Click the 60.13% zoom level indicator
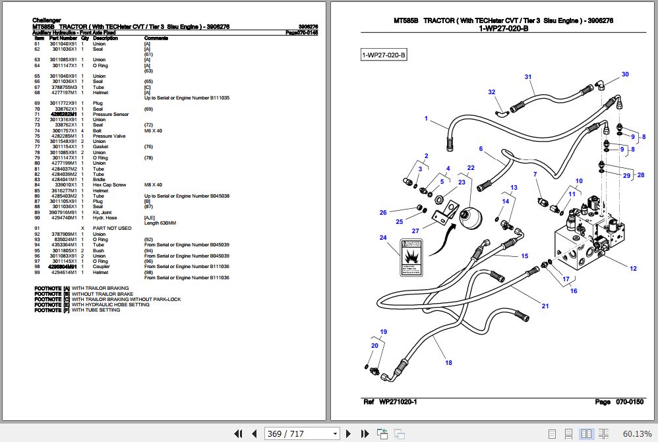The image size is (658, 442). (636, 433)
